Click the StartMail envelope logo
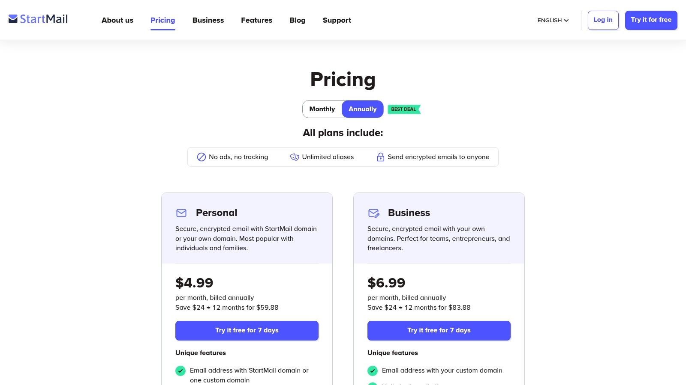The height and width of the screenshot is (385, 686). [x=13, y=19]
